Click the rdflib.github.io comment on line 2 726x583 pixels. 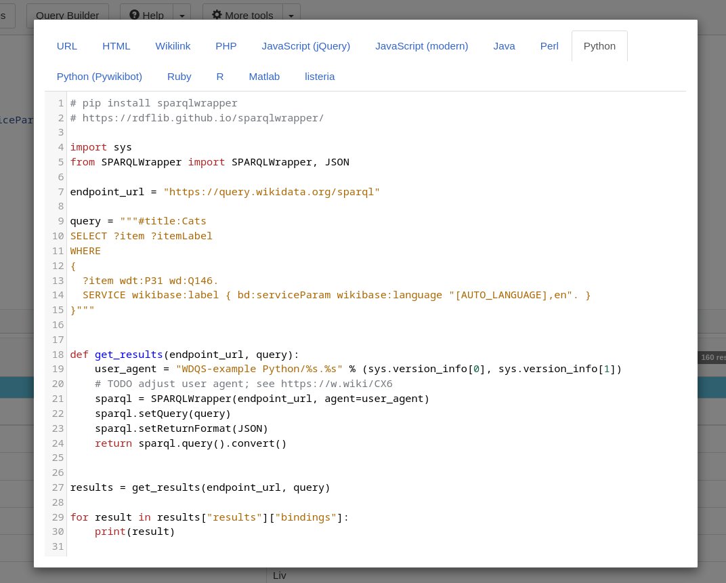click(197, 118)
